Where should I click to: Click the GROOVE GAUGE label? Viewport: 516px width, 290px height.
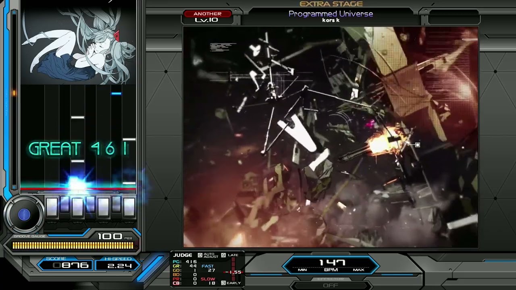pos(29,236)
